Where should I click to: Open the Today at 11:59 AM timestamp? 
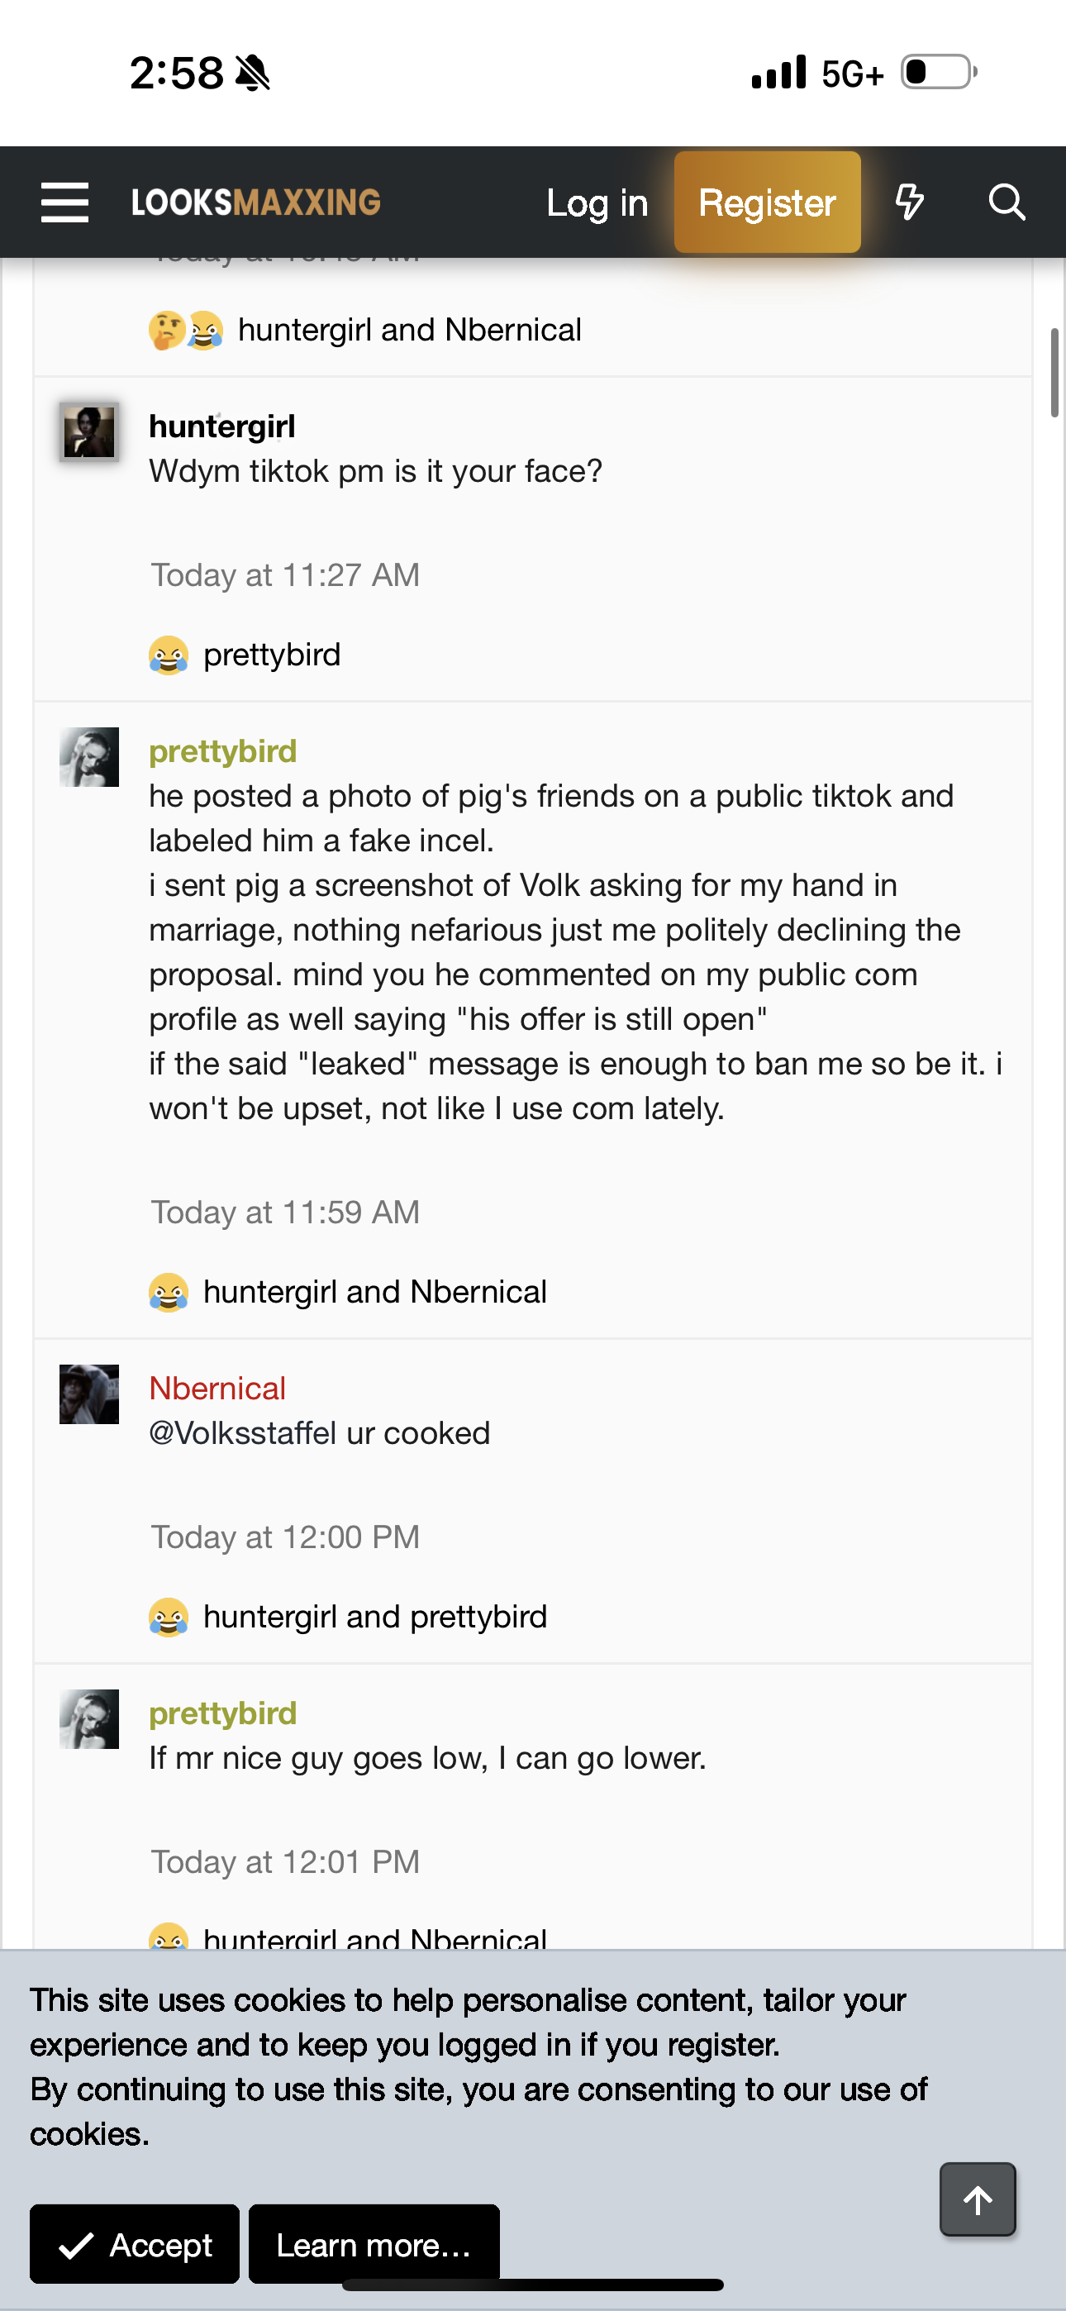284,1213
